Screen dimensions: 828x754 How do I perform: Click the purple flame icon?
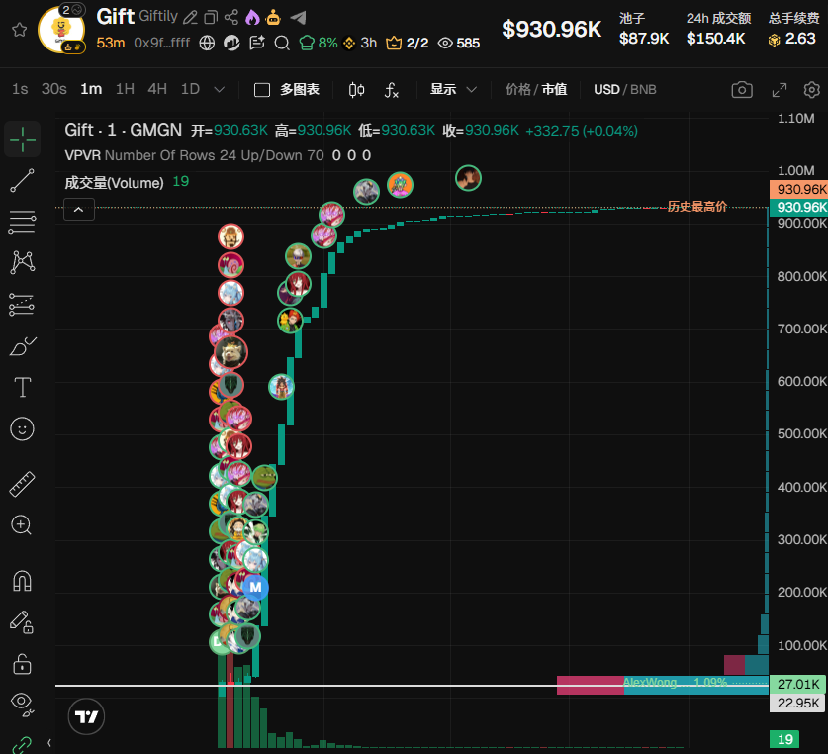pyautogui.click(x=252, y=17)
